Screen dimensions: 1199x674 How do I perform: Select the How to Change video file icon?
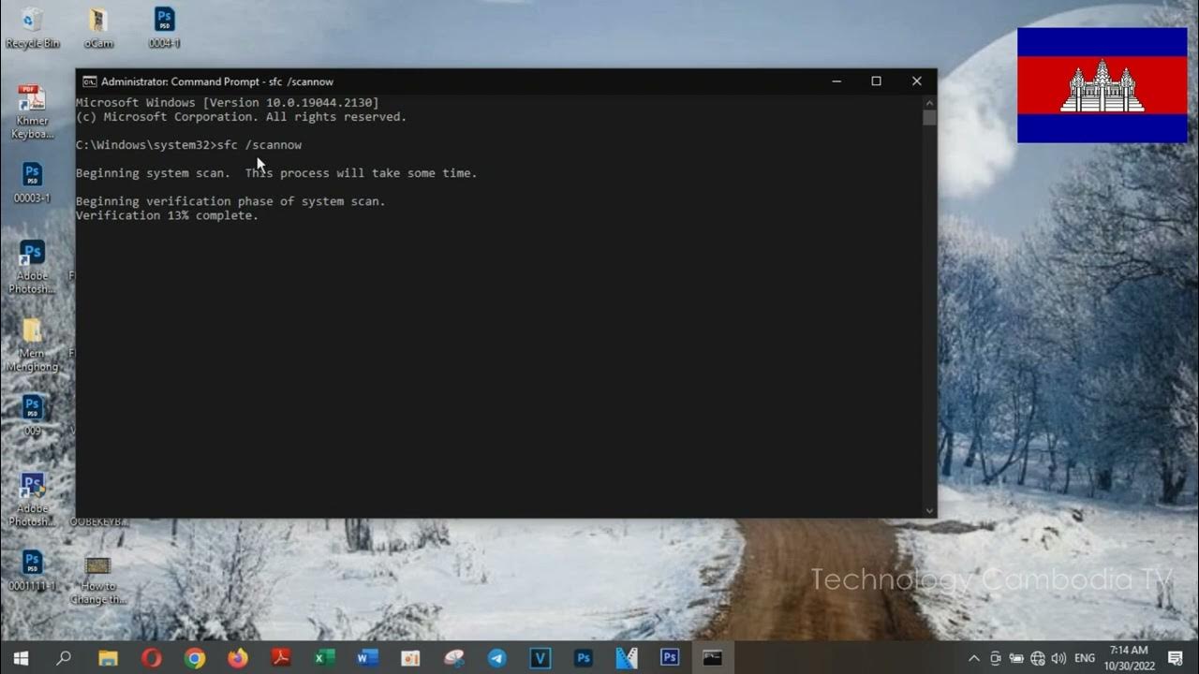98,579
